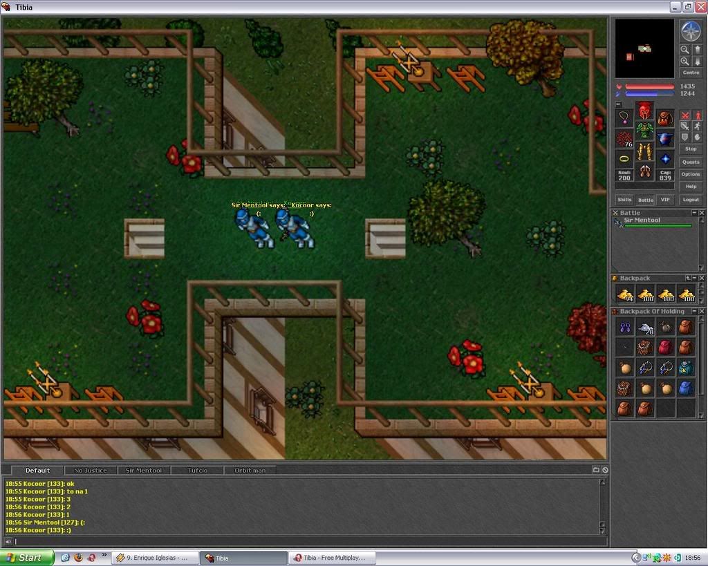This screenshot has width=708, height=566.
Task: Toggle the chat say volume icon
Action: (x=8, y=541)
